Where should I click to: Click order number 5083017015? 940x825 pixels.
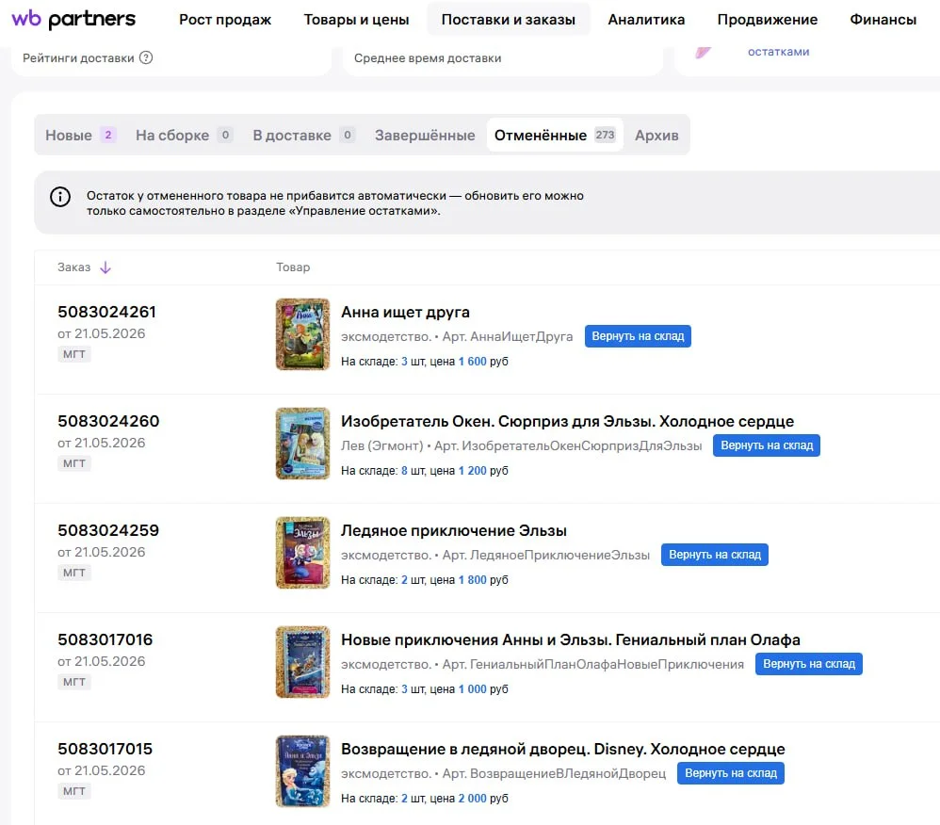coord(105,749)
